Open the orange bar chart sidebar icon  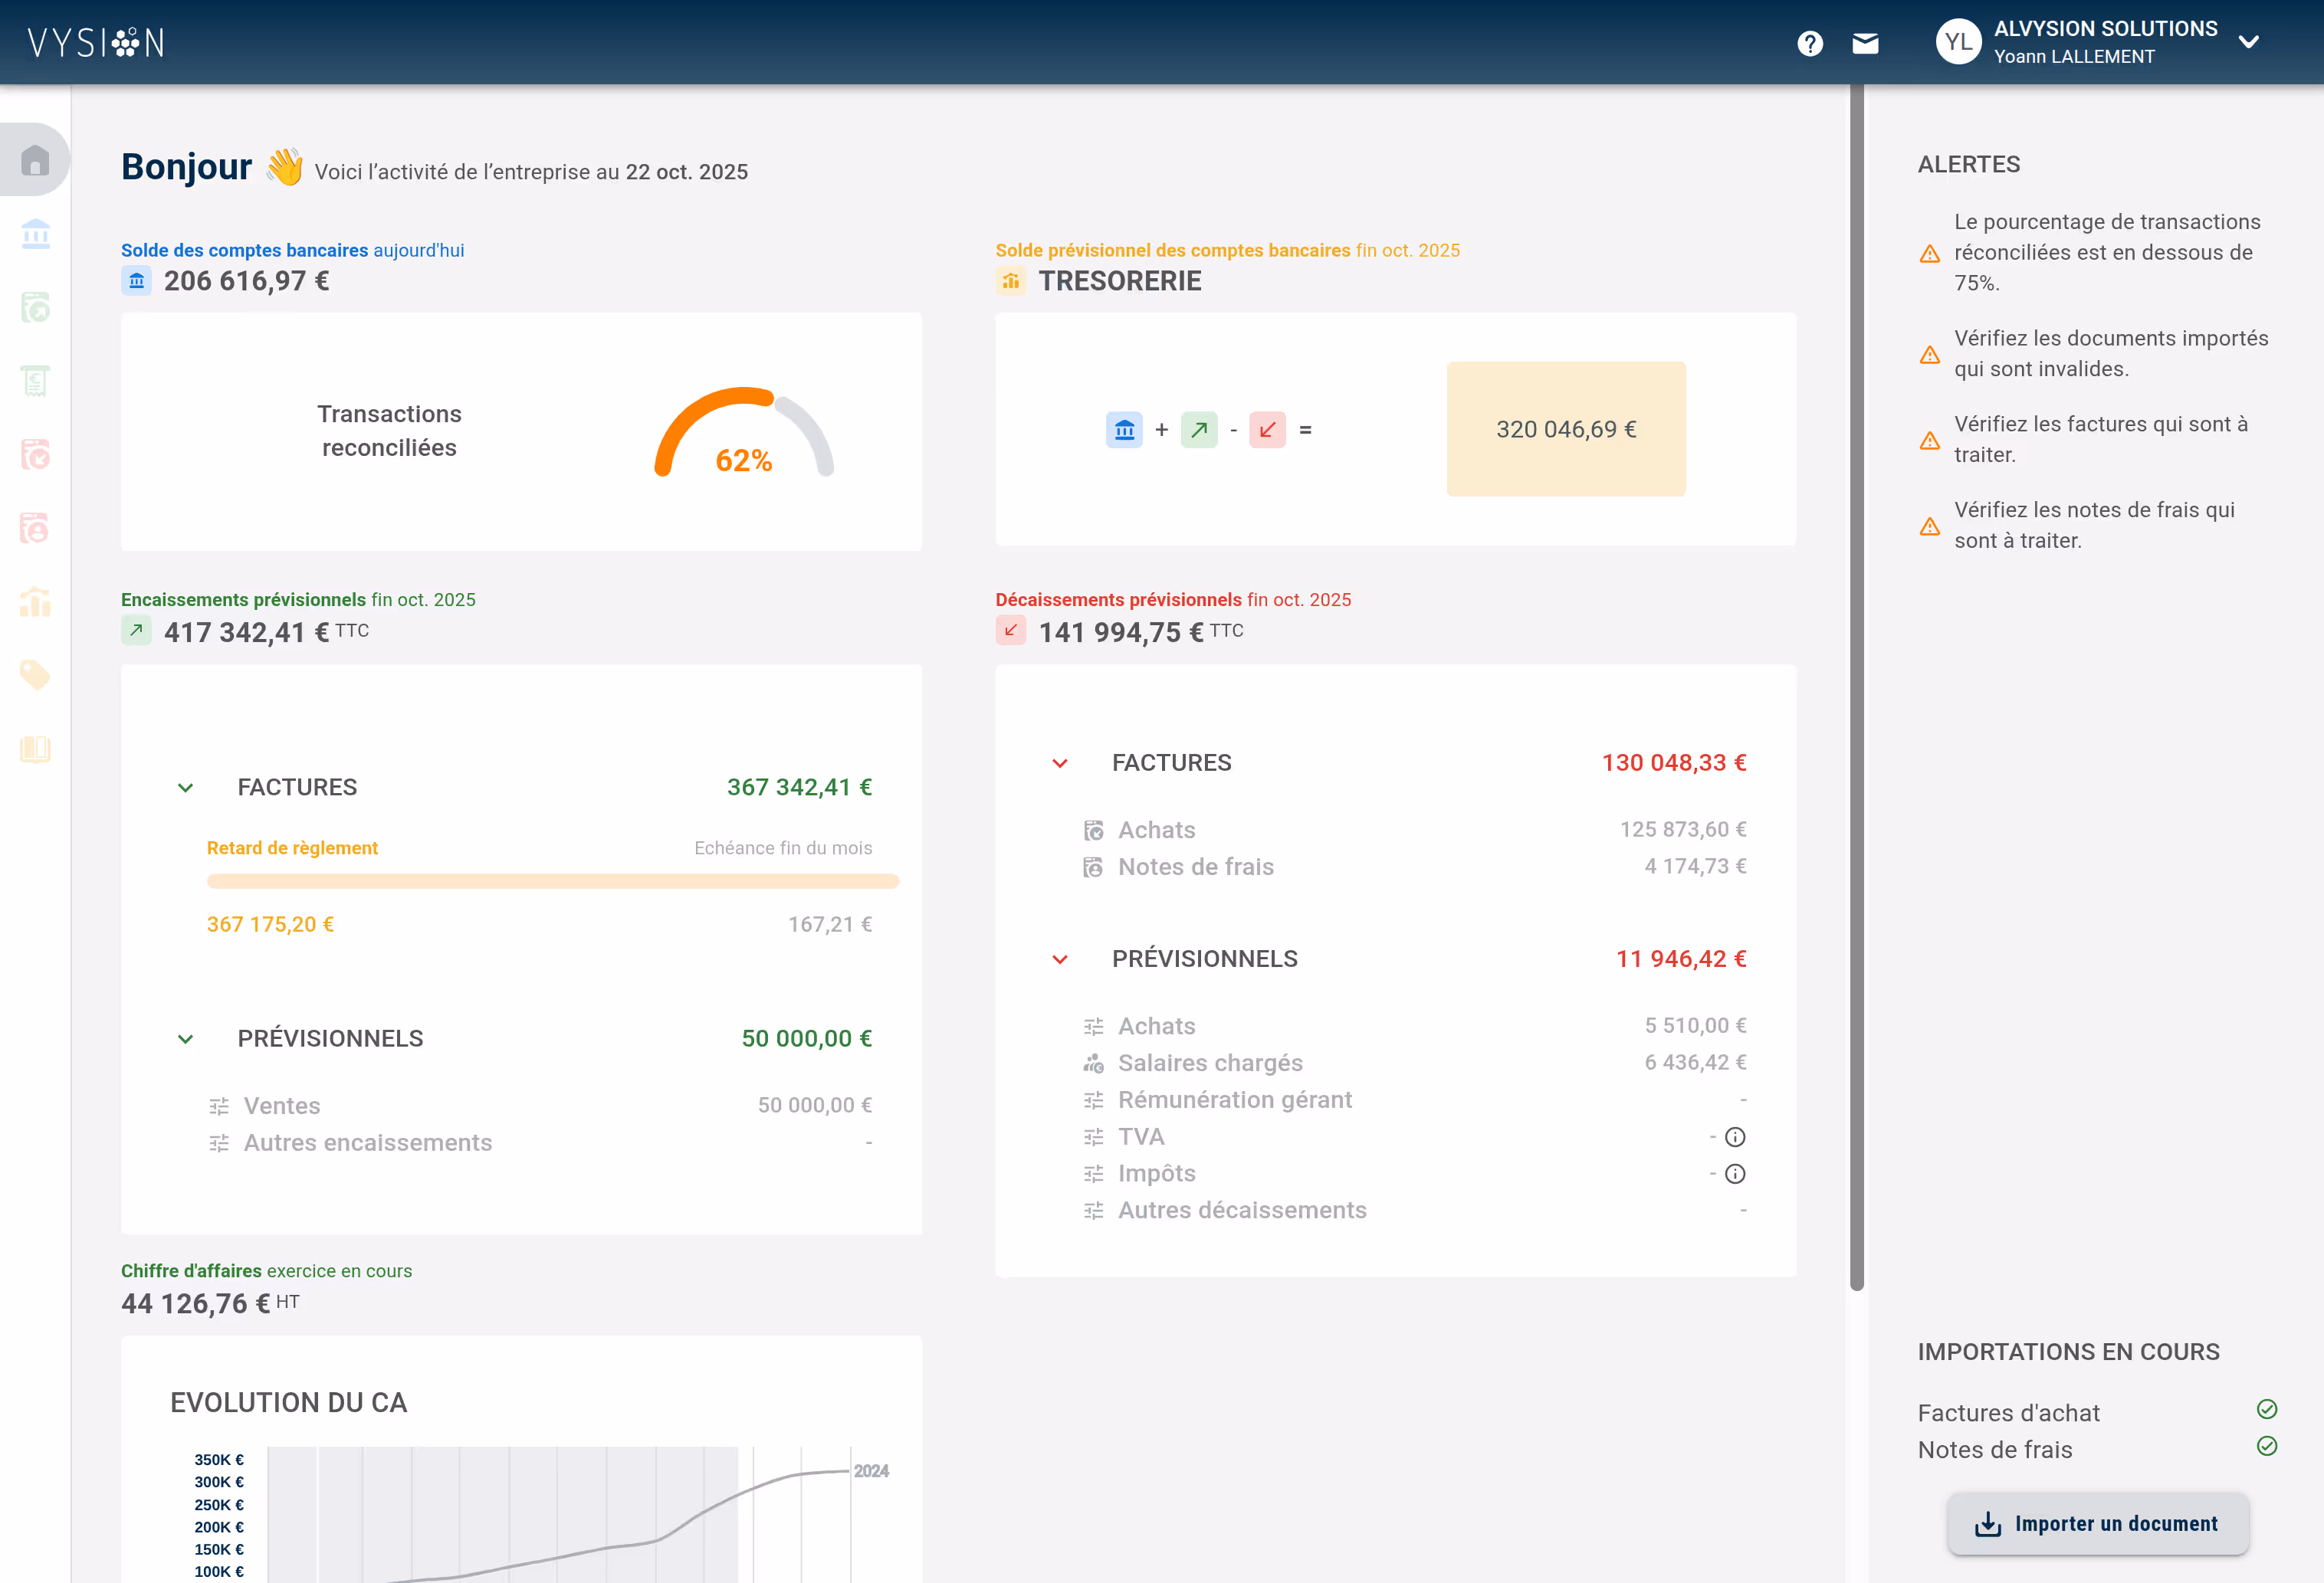pos(35,601)
